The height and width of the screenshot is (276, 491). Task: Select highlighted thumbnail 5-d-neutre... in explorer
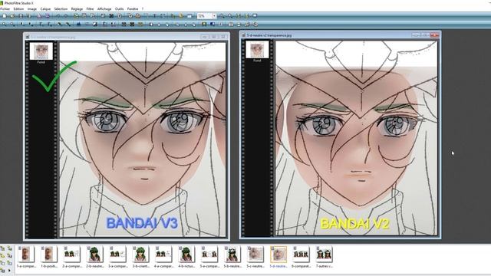(x=278, y=257)
